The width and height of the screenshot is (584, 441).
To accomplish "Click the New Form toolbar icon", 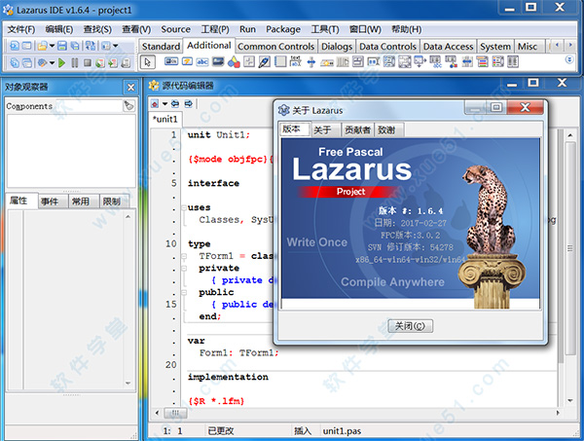I will click(27, 46).
